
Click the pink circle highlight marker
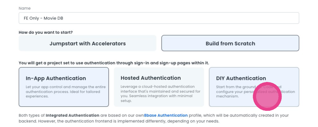[267, 96]
